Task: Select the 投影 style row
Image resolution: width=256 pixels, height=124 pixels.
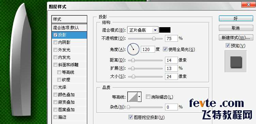Action: 69,35
